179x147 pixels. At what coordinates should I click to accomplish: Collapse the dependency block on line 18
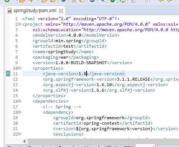click(20, 112)
